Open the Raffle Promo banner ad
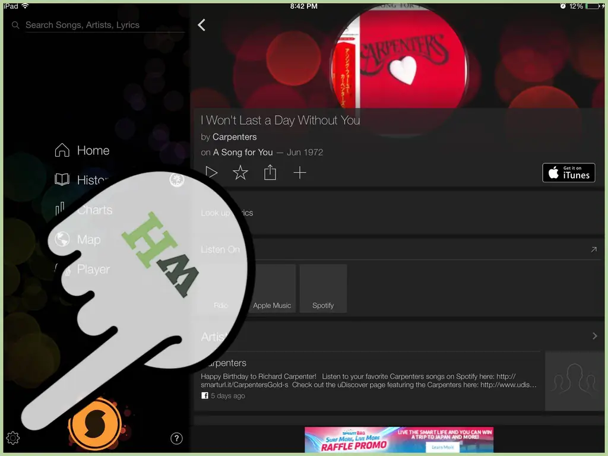608x456 pixels. [x=399, y=439]
